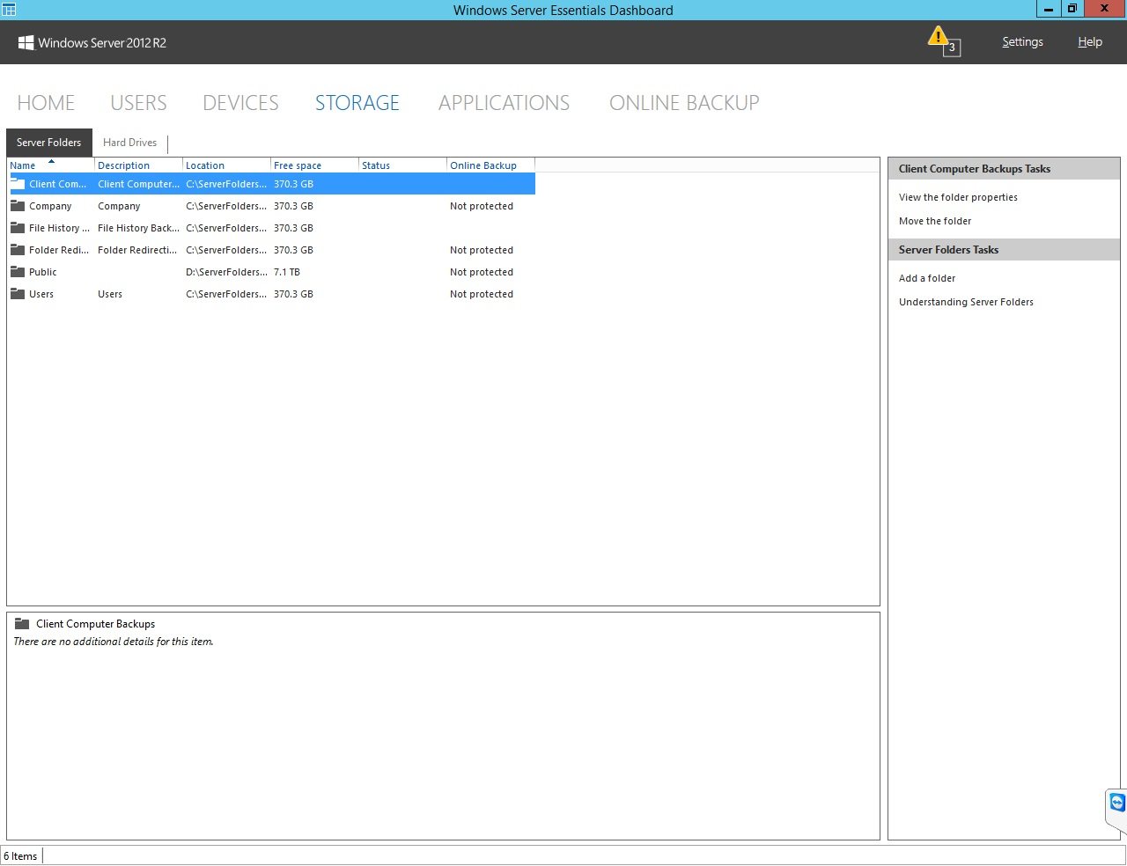Click Not protected status for Company

tap(482, 206)
